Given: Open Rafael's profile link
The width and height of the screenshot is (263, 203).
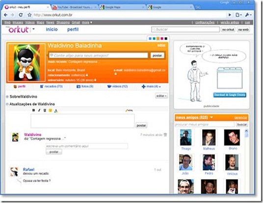Looking at the screenshot, I should 28,170.
